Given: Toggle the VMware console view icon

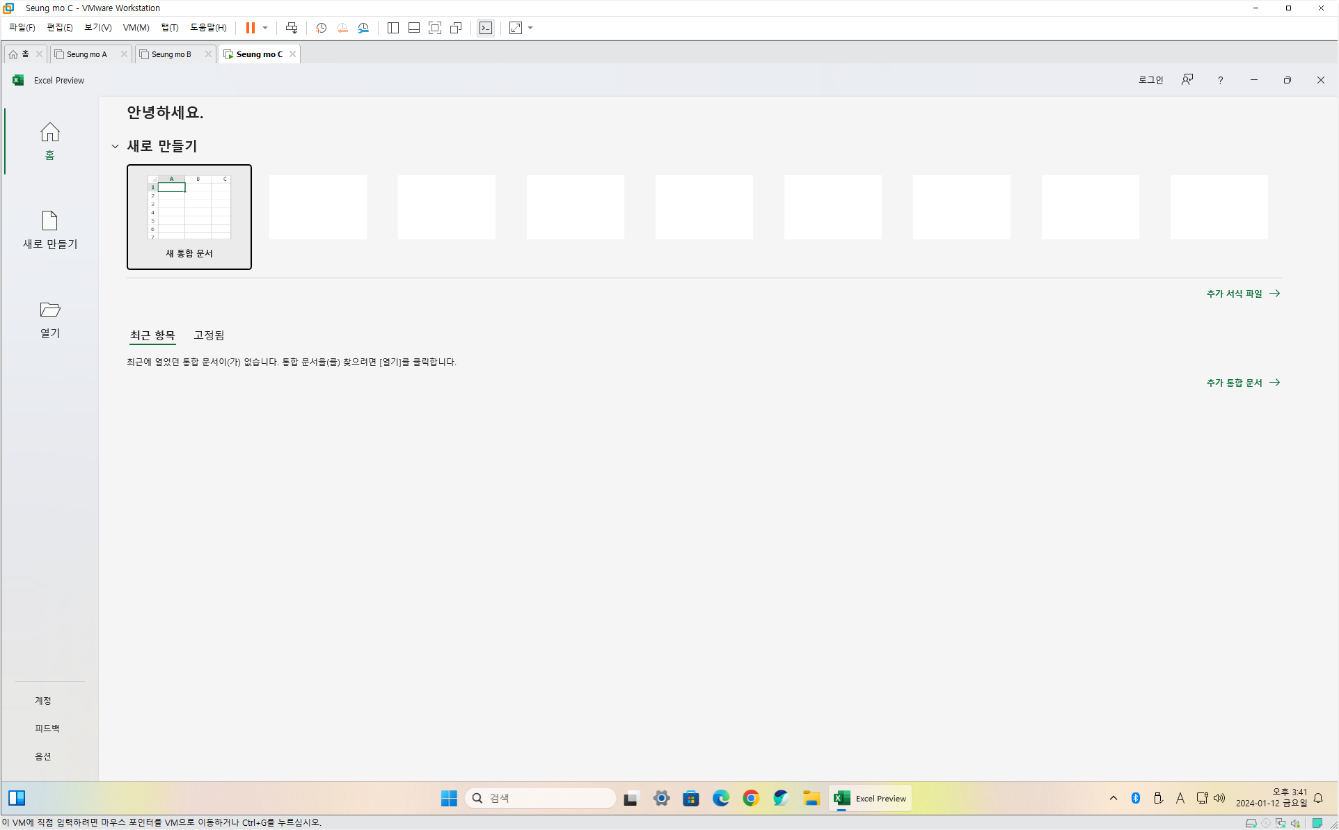Looking at the screenshot, I should point(486,28).
